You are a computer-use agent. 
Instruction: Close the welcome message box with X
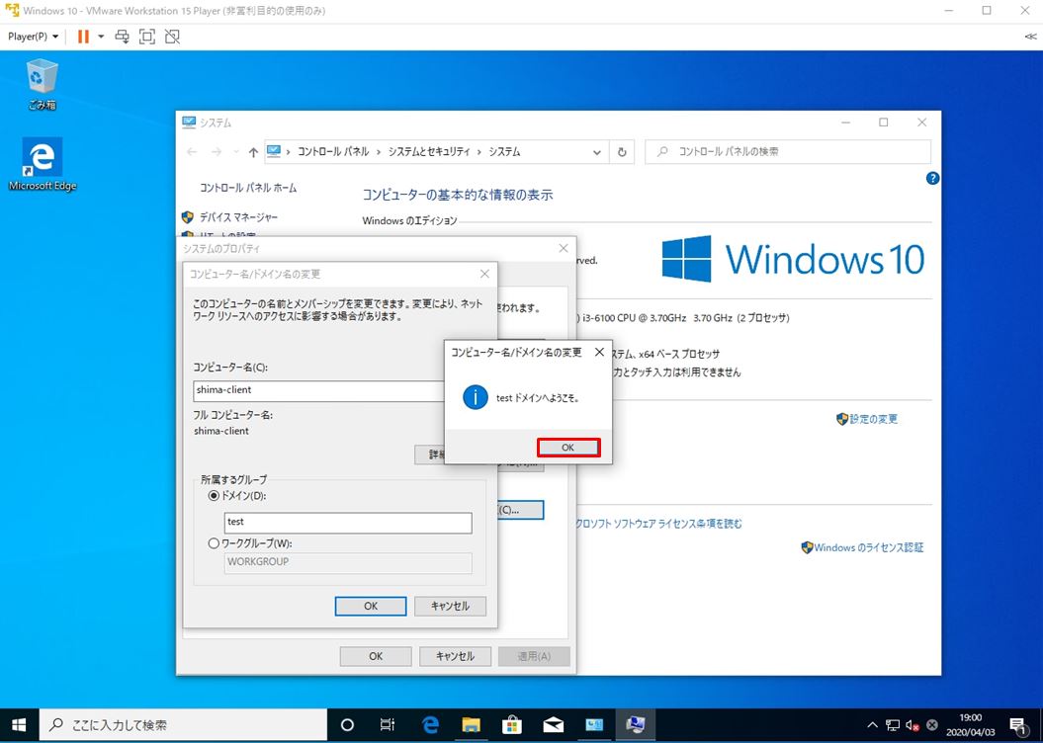coord(599,352)
